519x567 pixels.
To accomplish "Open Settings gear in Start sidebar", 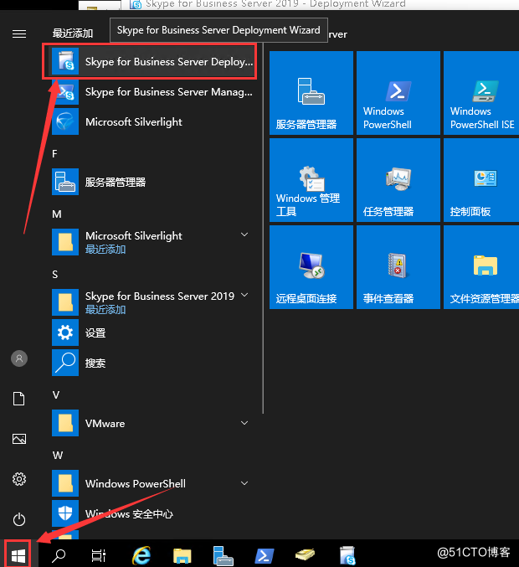I will 19,479.
